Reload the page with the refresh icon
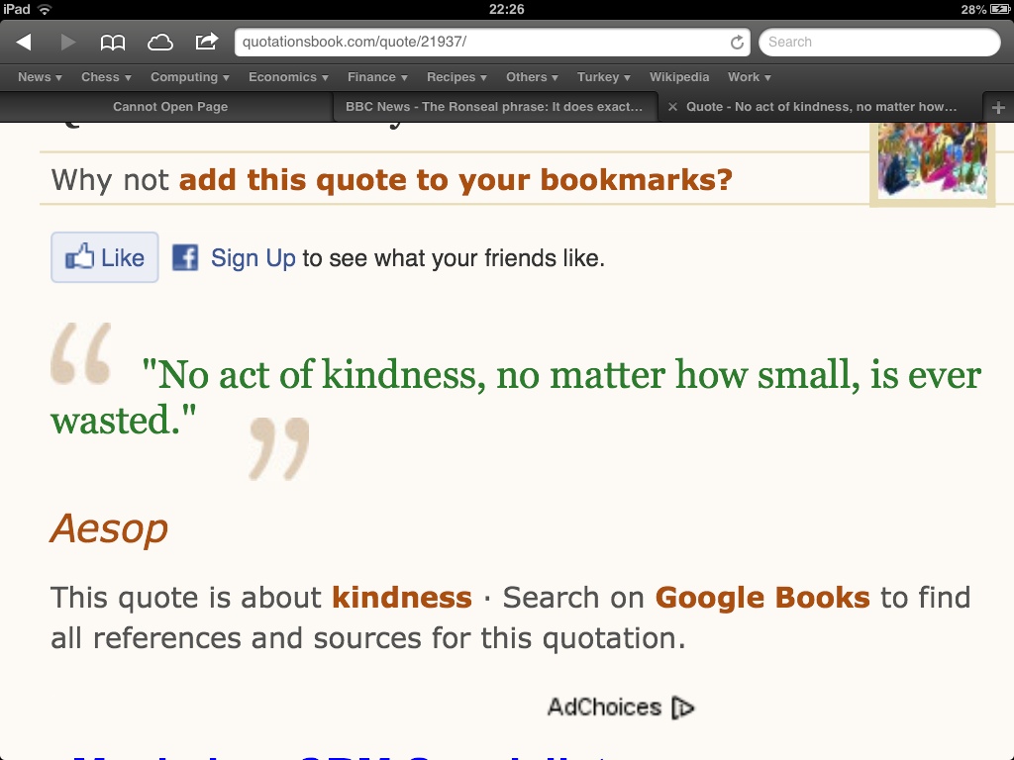Viewport: 1014px width, 760px height. click(x=737, y=43)
